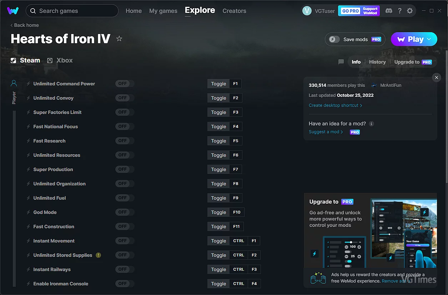Open the Home tab
This screenshot has width=448, height=295.
pos(134,11)
